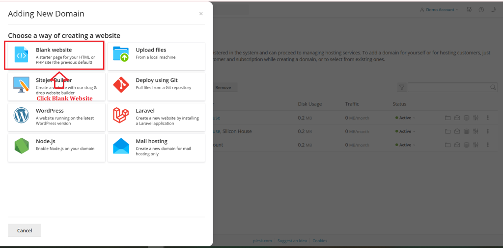
Task: Open databases icon in row ending 'ount'
Action: pos(467,145)
